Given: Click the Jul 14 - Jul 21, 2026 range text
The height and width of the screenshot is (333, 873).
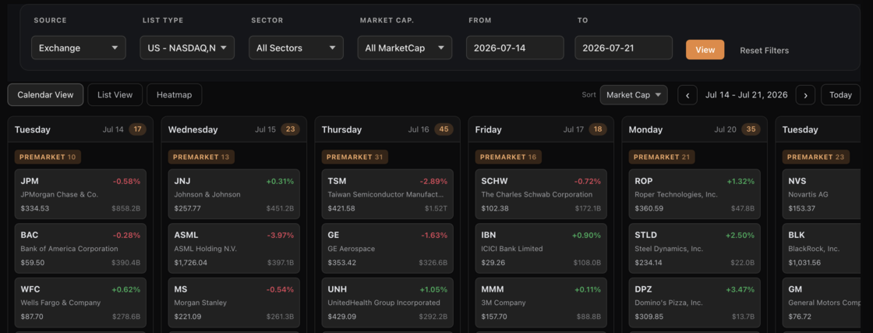Looking at the screenshot, I should 746,94.
